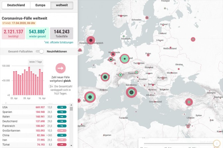Click the Turkey case bubble on map
223x148 pixels.
point(189,102)
